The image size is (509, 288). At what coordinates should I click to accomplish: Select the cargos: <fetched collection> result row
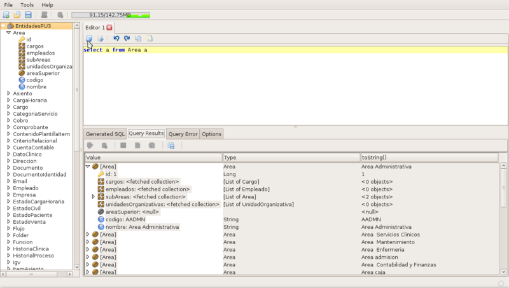(x=142, y=182)
